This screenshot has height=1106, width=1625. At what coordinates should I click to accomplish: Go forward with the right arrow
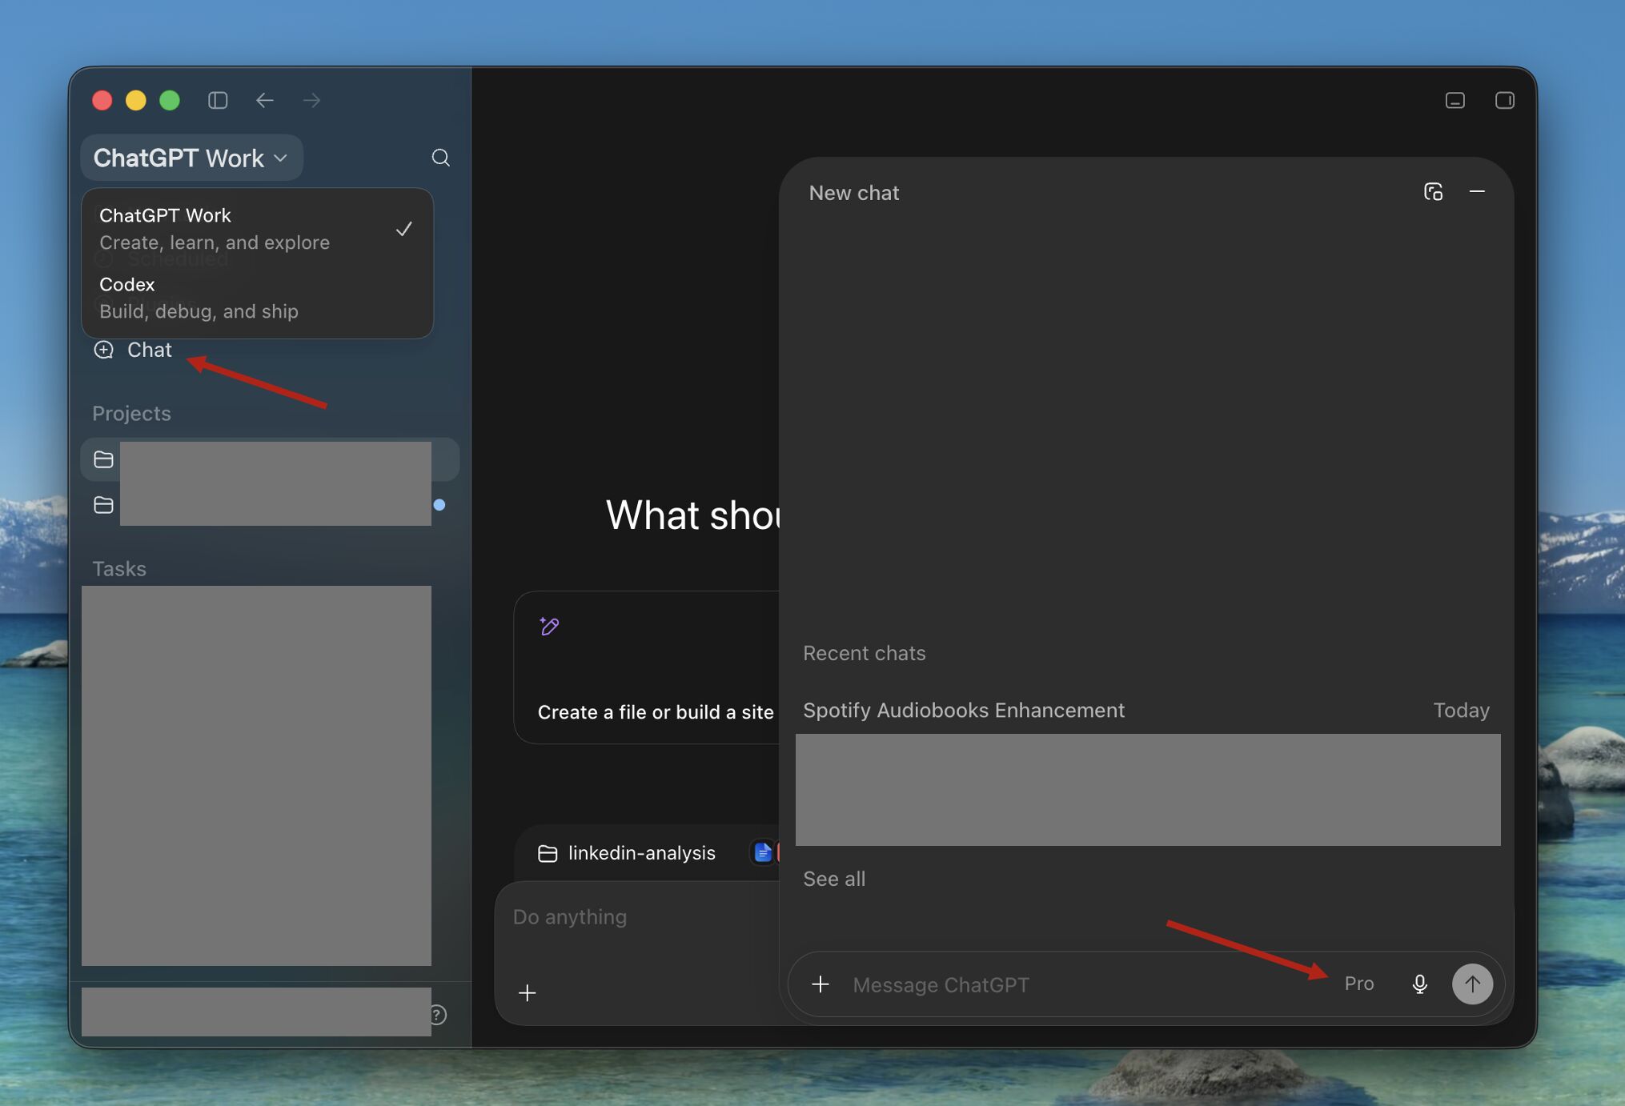(312, 100)
